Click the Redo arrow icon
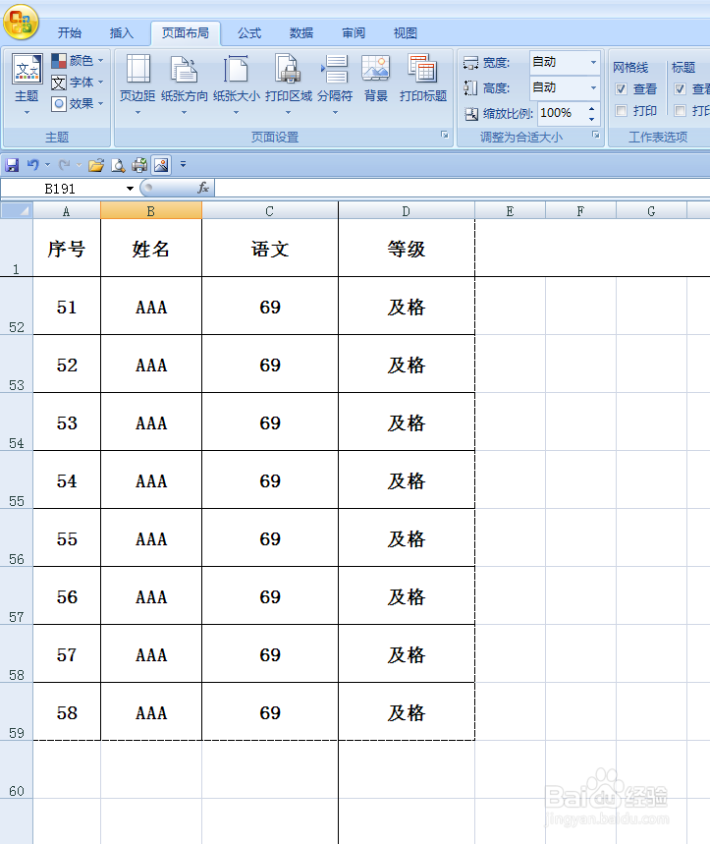Viewport: 710px width, 844px height. pyautogui.click(x=64, y=165)
